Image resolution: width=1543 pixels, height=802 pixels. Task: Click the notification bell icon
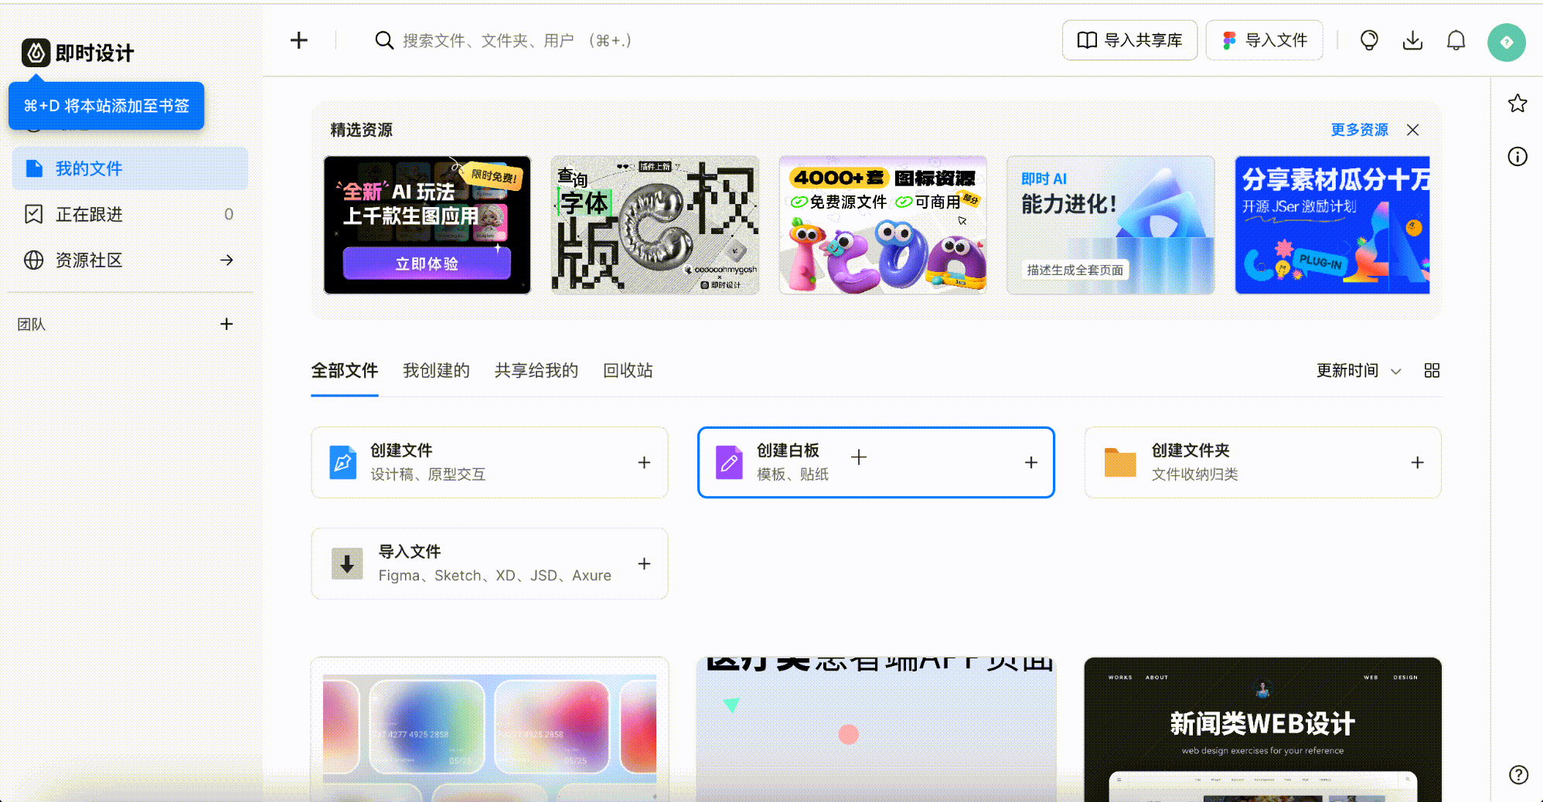click(1456, 40)
